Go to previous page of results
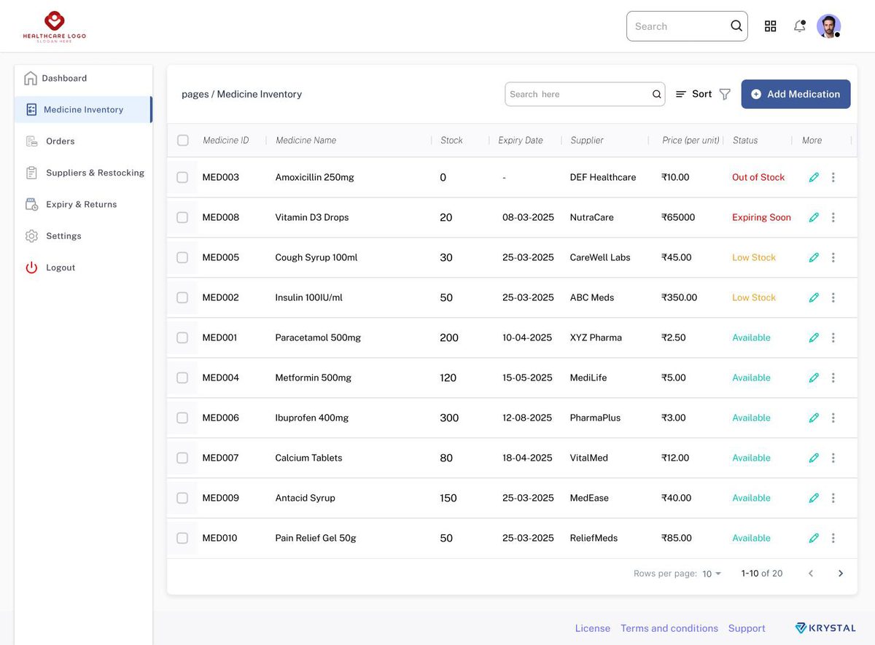 click(x=810, y=574)
